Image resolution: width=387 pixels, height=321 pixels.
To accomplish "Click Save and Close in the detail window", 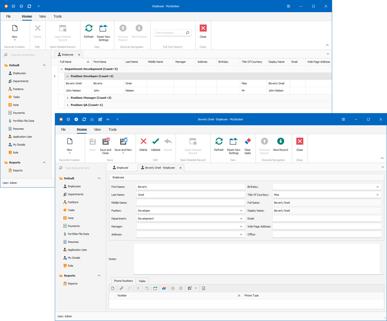I will click(106, 146).
